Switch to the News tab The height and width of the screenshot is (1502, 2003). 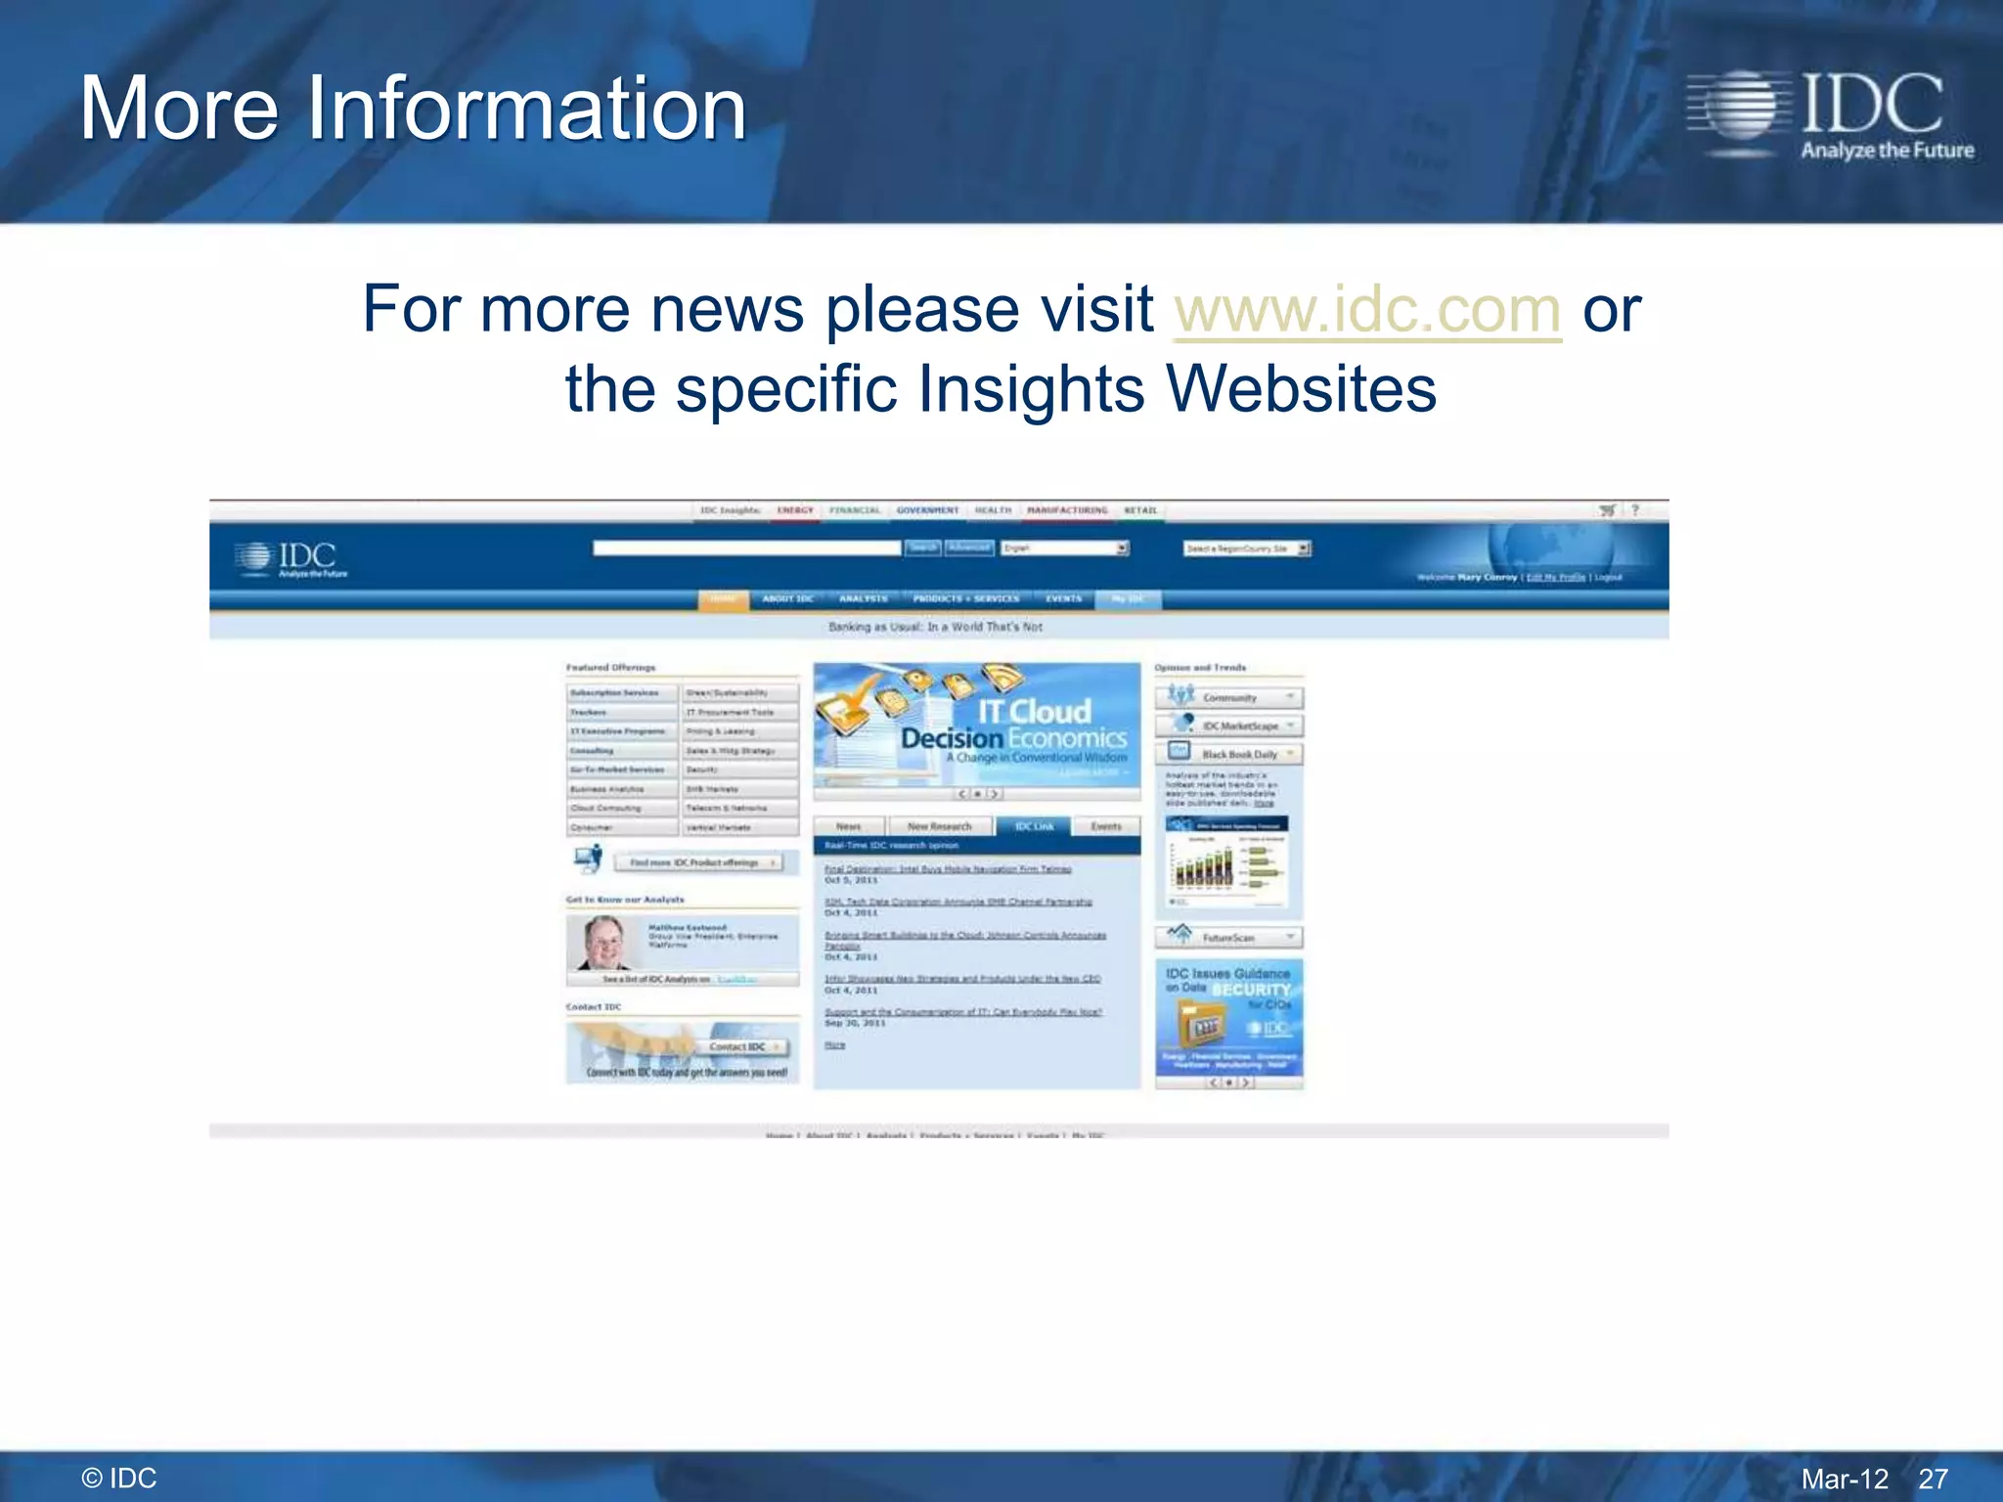(849, 826)
